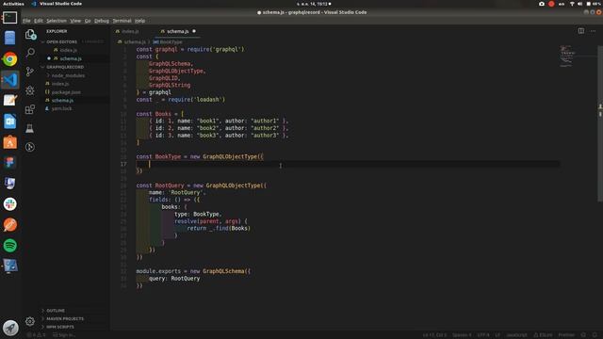Viewport: 603px width, 339px height.
Task: Click the camera icon in top panel
Action: [542, 4]
